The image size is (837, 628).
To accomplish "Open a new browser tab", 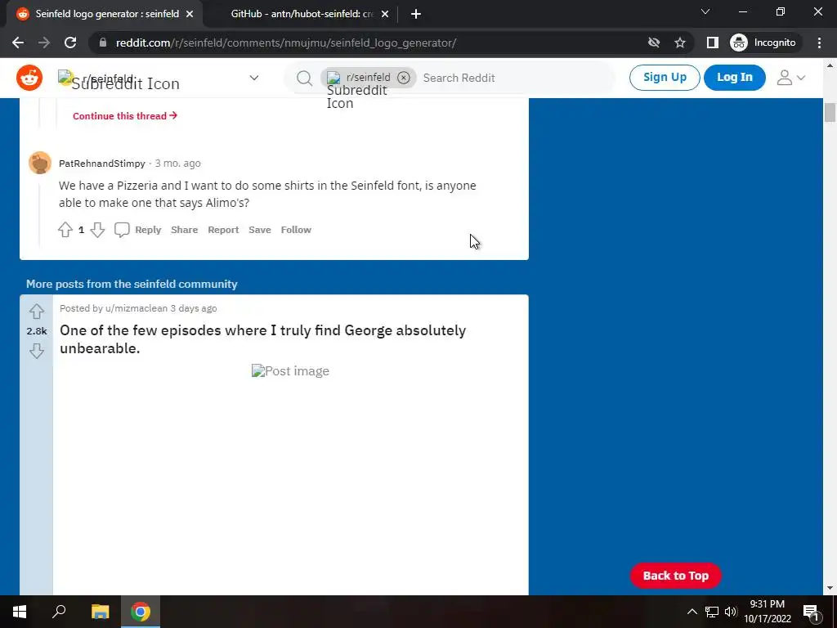I will pos(416,14).
